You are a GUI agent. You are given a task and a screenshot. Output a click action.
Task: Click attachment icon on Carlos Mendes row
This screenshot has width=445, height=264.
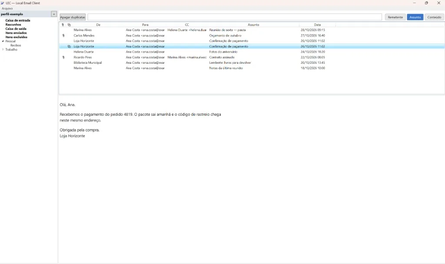63,36
